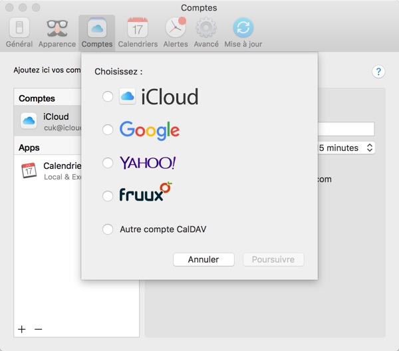The height and width of the screenshot is (351, 399).
Task: Click the text field behind the sheet
Action: (x=346, y=129)
